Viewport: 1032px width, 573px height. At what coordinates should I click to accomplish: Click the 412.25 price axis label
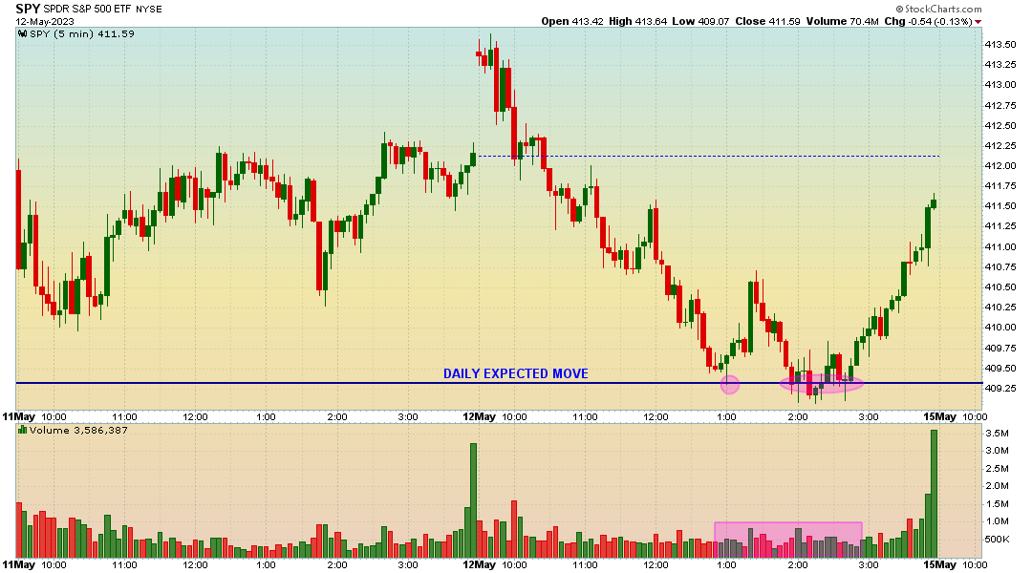[1000, 145]
